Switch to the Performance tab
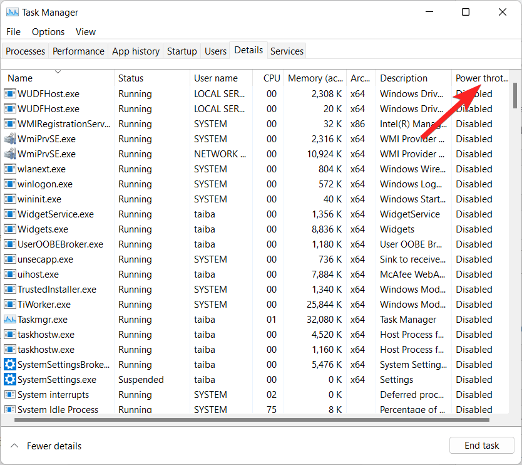 [x=78, y=51]
